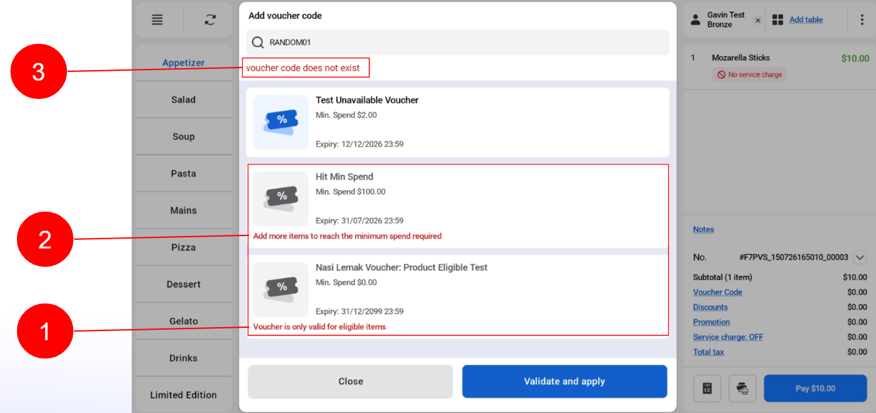Select the Salad category

[184, 100]
